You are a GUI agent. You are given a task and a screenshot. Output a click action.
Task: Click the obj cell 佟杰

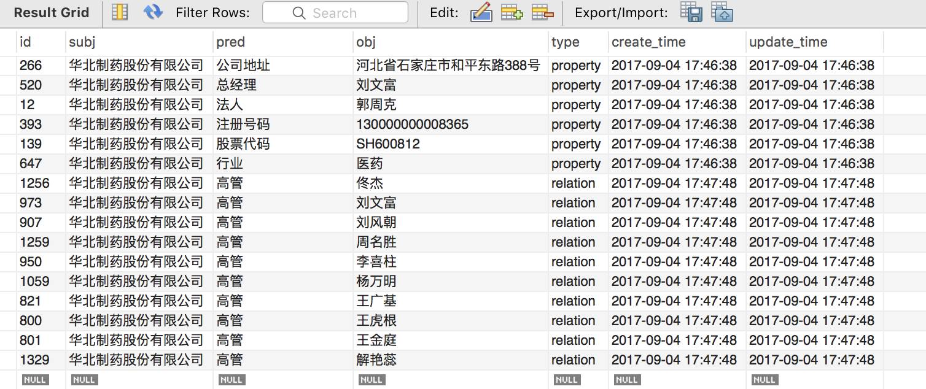pyautogui.click(x=451, y=183)
